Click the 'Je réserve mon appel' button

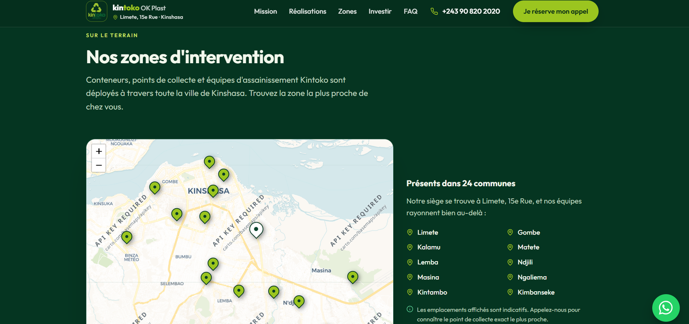556,11
